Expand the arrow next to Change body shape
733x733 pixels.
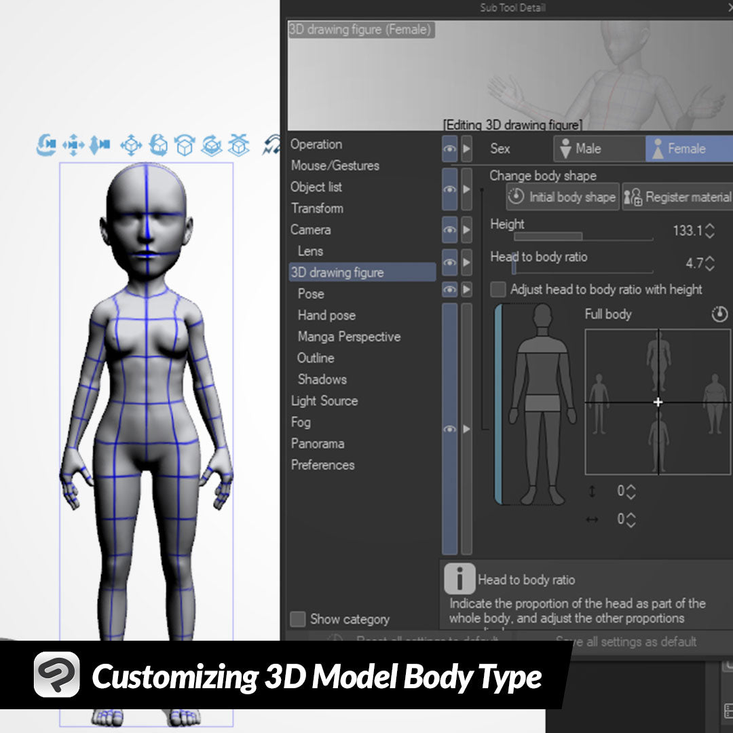(x=466, y=189)
